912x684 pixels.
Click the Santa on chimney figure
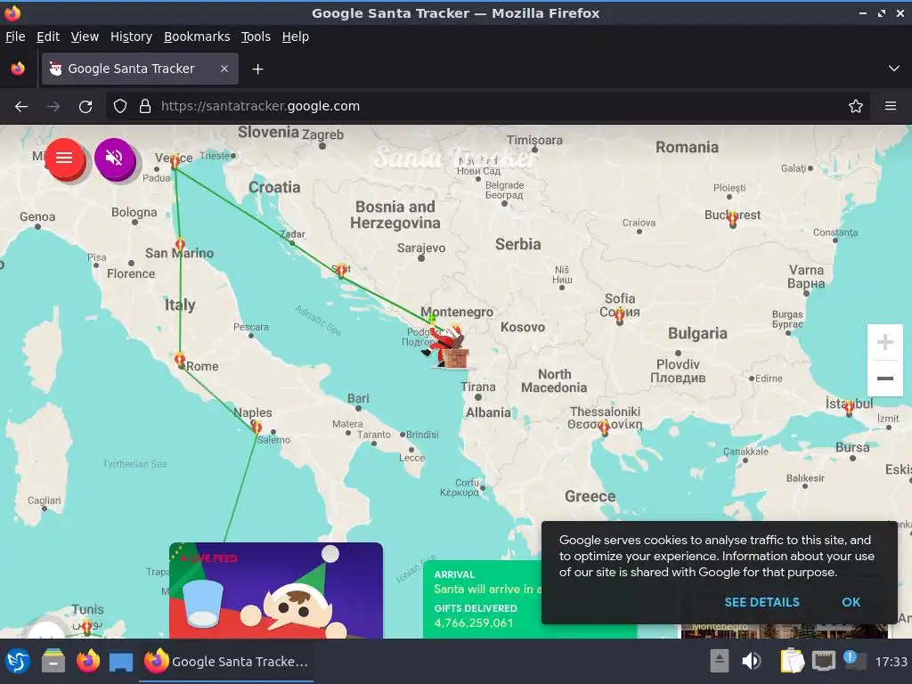[447, 347]
